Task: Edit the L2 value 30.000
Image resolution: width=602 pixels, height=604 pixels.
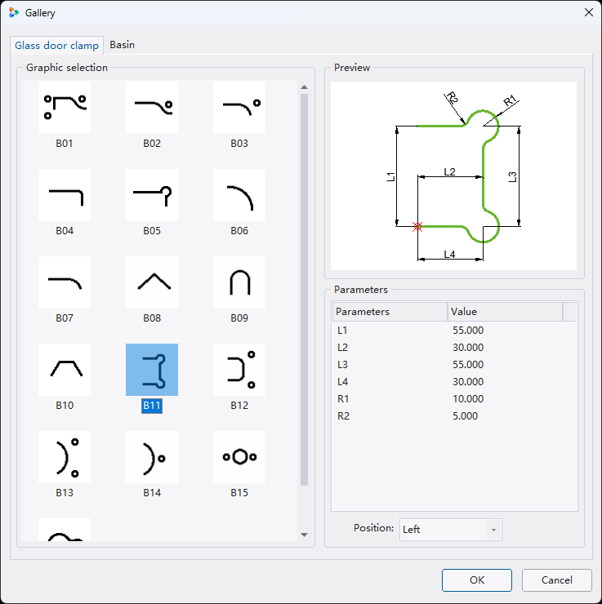Action: pyautogui.click(x=468, y=348)
